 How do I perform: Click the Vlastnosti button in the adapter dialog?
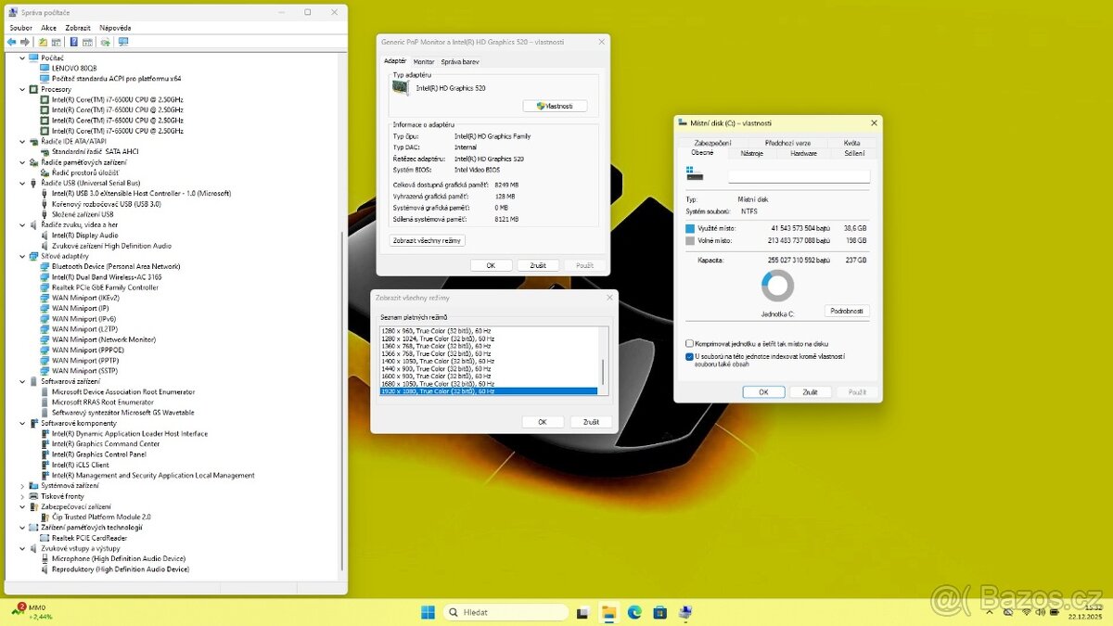[x=556, y=105]
